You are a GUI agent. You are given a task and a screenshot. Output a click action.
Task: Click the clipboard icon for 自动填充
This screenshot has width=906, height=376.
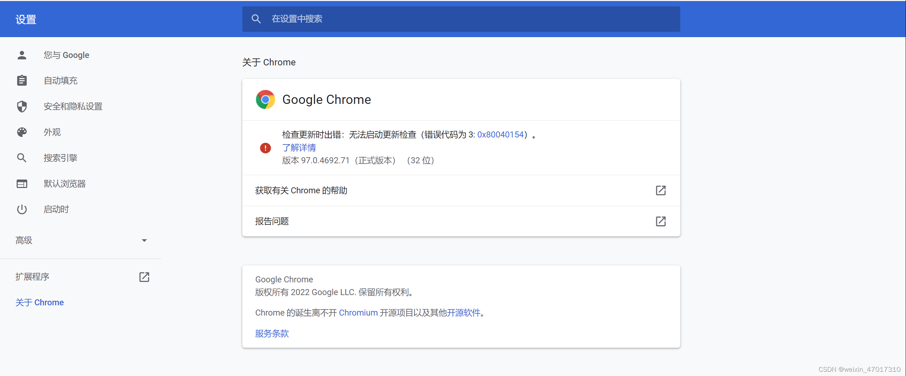pyautogui.click(x=22, y=81)
